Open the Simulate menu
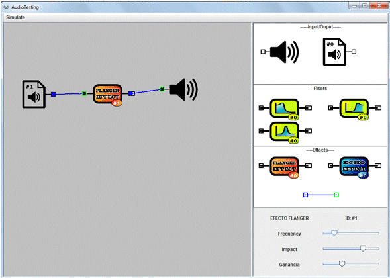The width and height of the screenshot is (390, 278). [15, 17]
